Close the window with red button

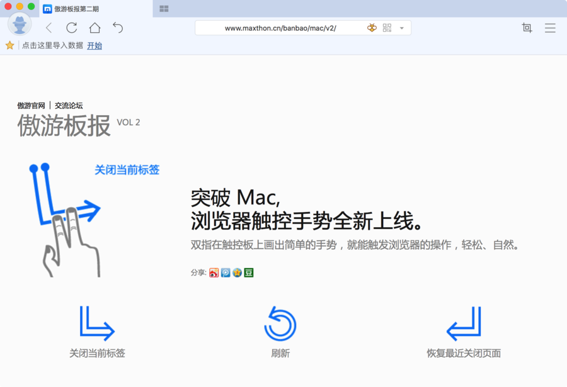tap(8, 6)
